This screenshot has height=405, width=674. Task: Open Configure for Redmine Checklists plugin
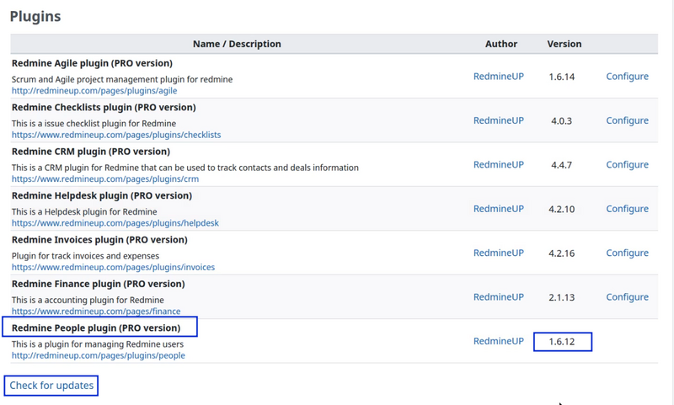click(x=627, y=120)
